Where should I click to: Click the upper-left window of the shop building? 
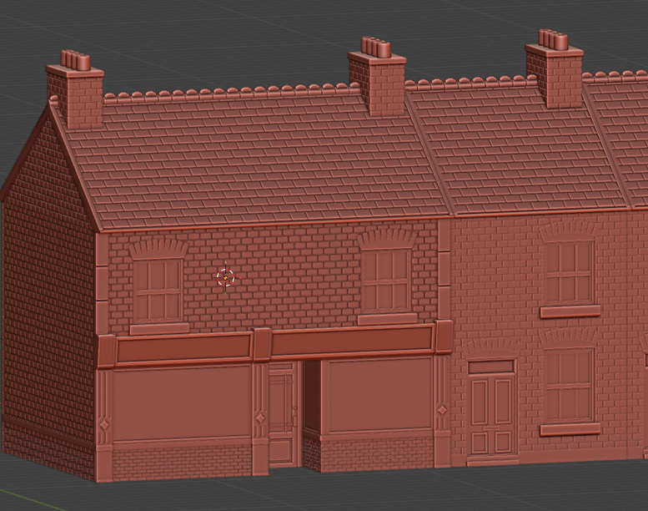click(x=158, y=288)
